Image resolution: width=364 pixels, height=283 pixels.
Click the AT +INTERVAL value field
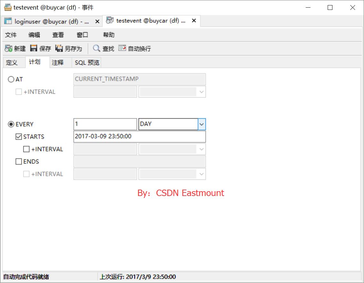point(105,92)
